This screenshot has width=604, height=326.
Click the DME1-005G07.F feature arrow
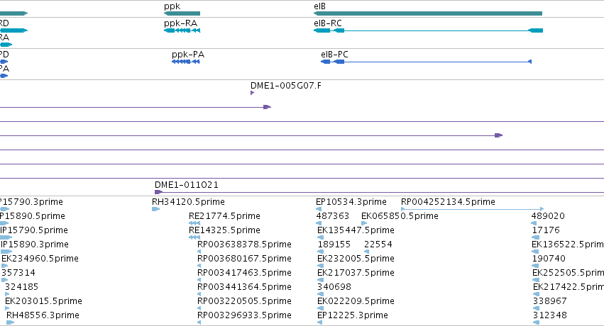(x=252, y=93)
